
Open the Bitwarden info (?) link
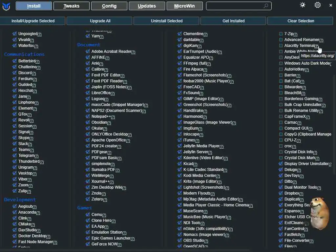pyautogui.click(x=304, y=87)
